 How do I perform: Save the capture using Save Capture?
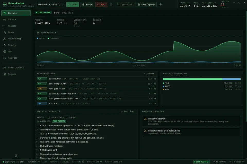(146, 4)
